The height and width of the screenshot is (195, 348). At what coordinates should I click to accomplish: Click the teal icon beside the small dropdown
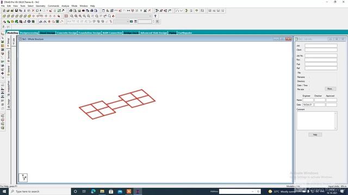(x=132, y=22)
